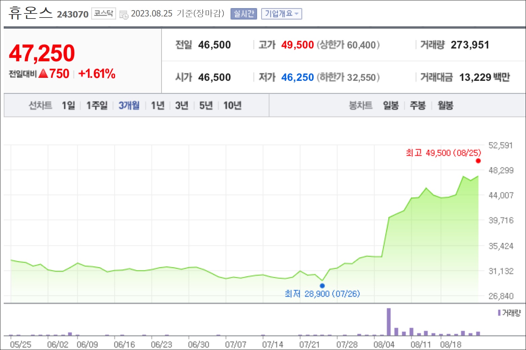The image size is (526, 350).
Task: Click the red 최고 49,500 high-point marker
Action: (478, 161)
